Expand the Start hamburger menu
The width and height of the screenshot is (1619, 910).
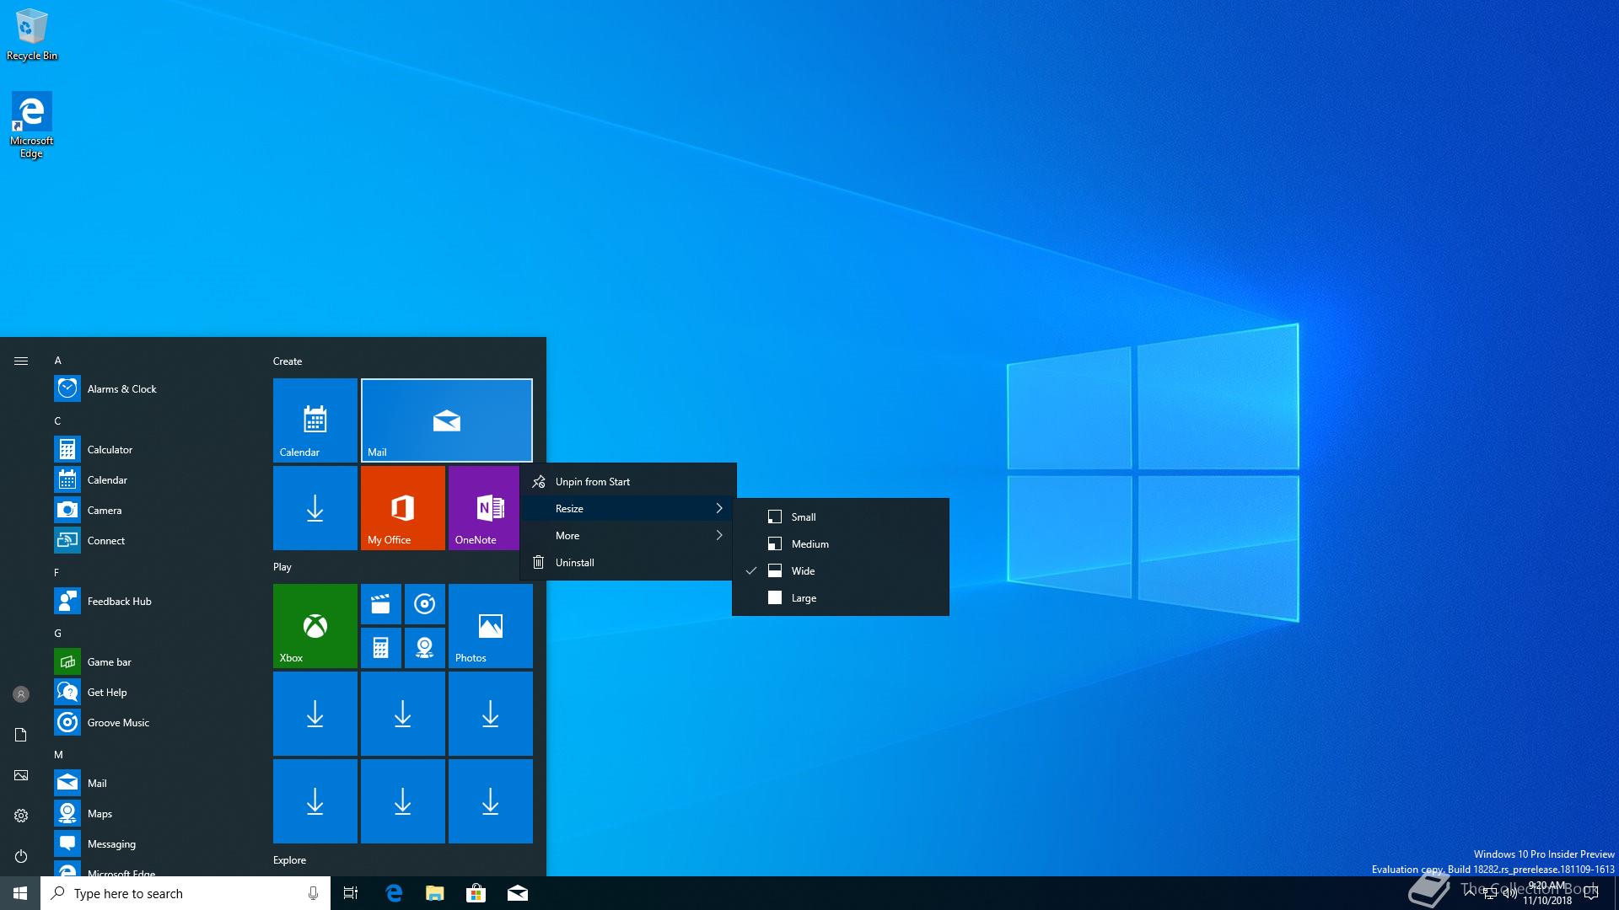click(x=21, y=361)
